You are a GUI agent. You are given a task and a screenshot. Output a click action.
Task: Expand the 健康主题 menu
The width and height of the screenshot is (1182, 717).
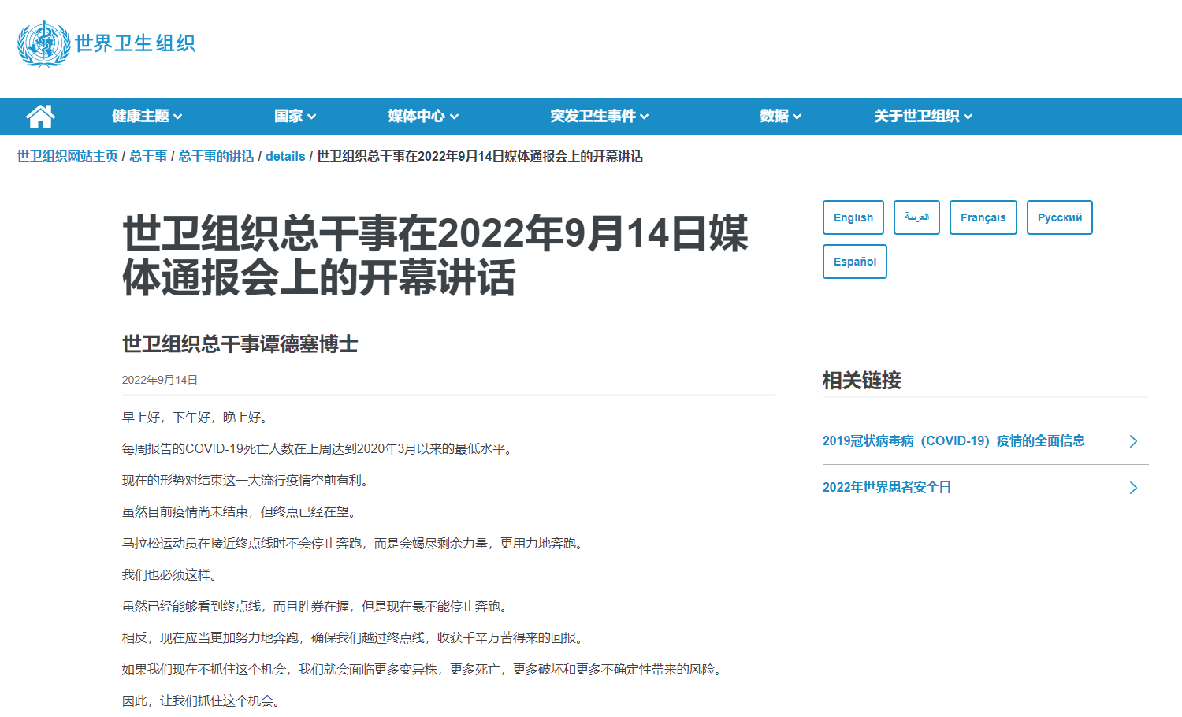pyautogui.click(x=147, y=117)
